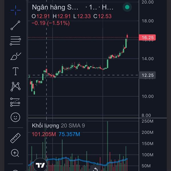Click the latest red candlestick near 16.25
Image resolution: width=171 pixels, height=171 pixels.
(127, 36)
